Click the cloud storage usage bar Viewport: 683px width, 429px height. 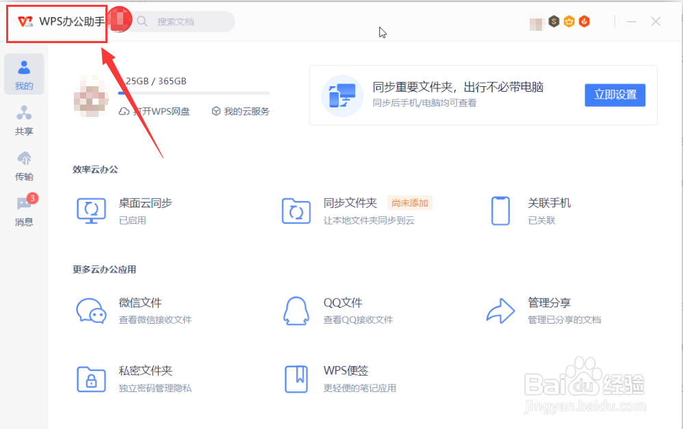coord(194,93)
